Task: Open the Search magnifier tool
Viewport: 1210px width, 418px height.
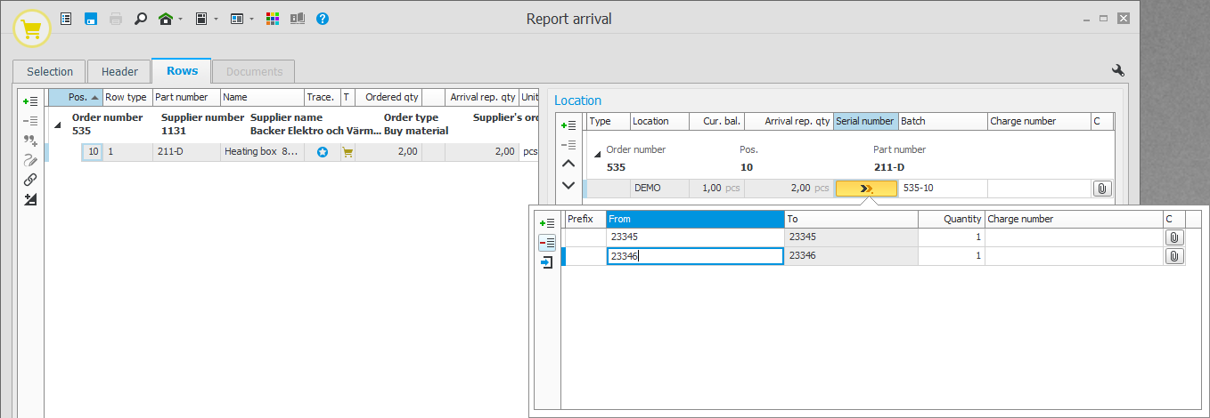Action: click(140, 19)
